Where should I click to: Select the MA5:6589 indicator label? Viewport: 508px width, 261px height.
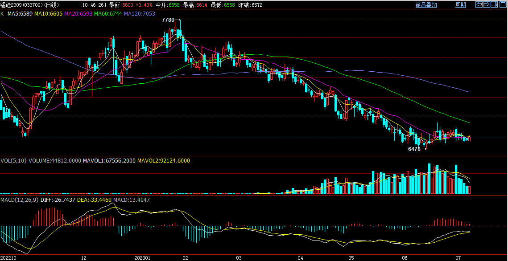[20, 13]
